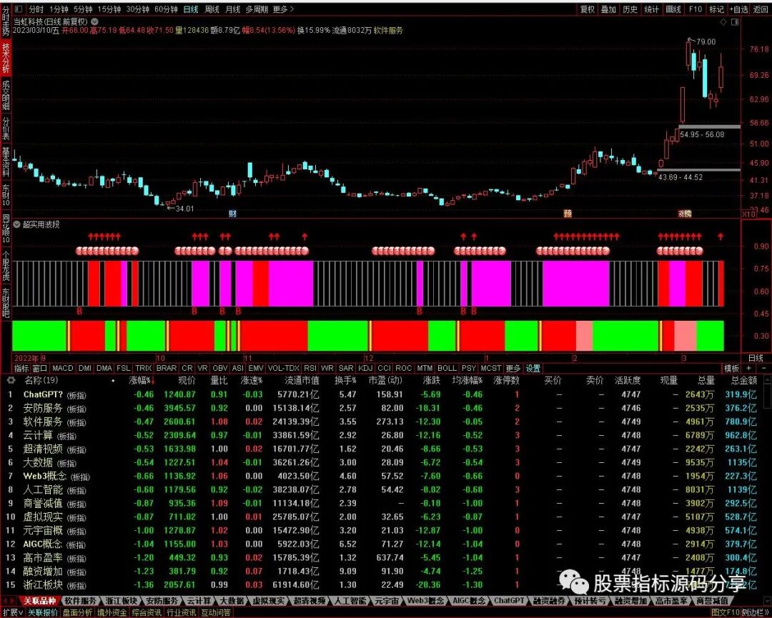Zoom out chart with the minus button
Image resolution: width=772 pixels, height=618 pixels.
tap(763, 368)
